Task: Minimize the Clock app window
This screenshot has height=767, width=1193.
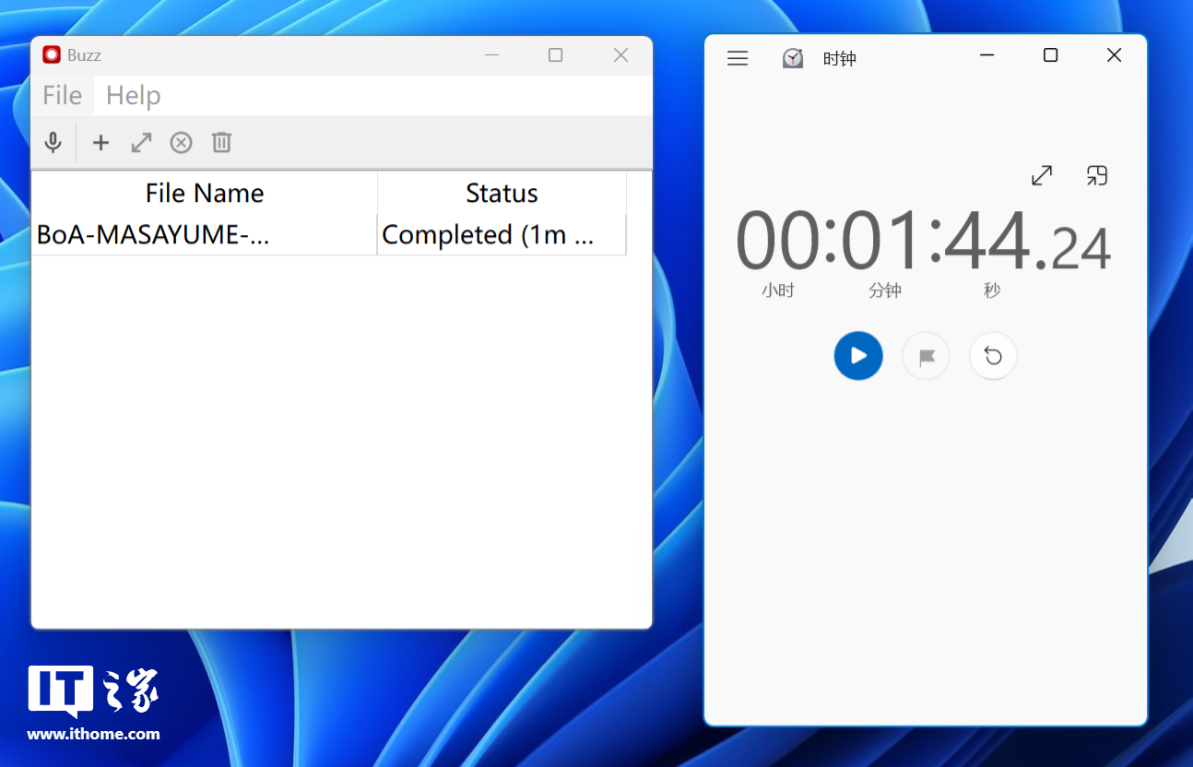Action: coord(987,55)
